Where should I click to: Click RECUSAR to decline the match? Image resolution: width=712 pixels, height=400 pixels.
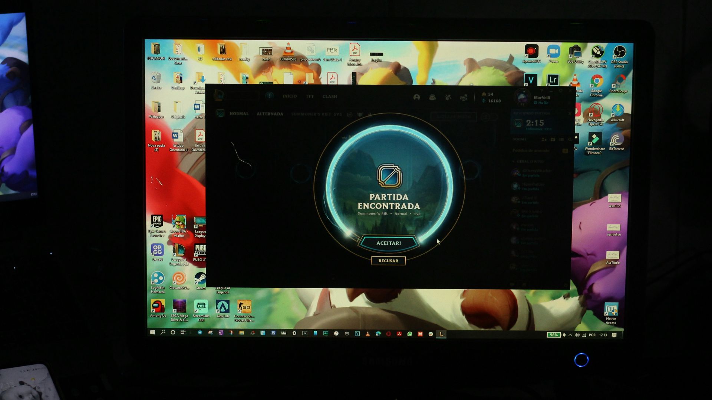coord(389,261)
